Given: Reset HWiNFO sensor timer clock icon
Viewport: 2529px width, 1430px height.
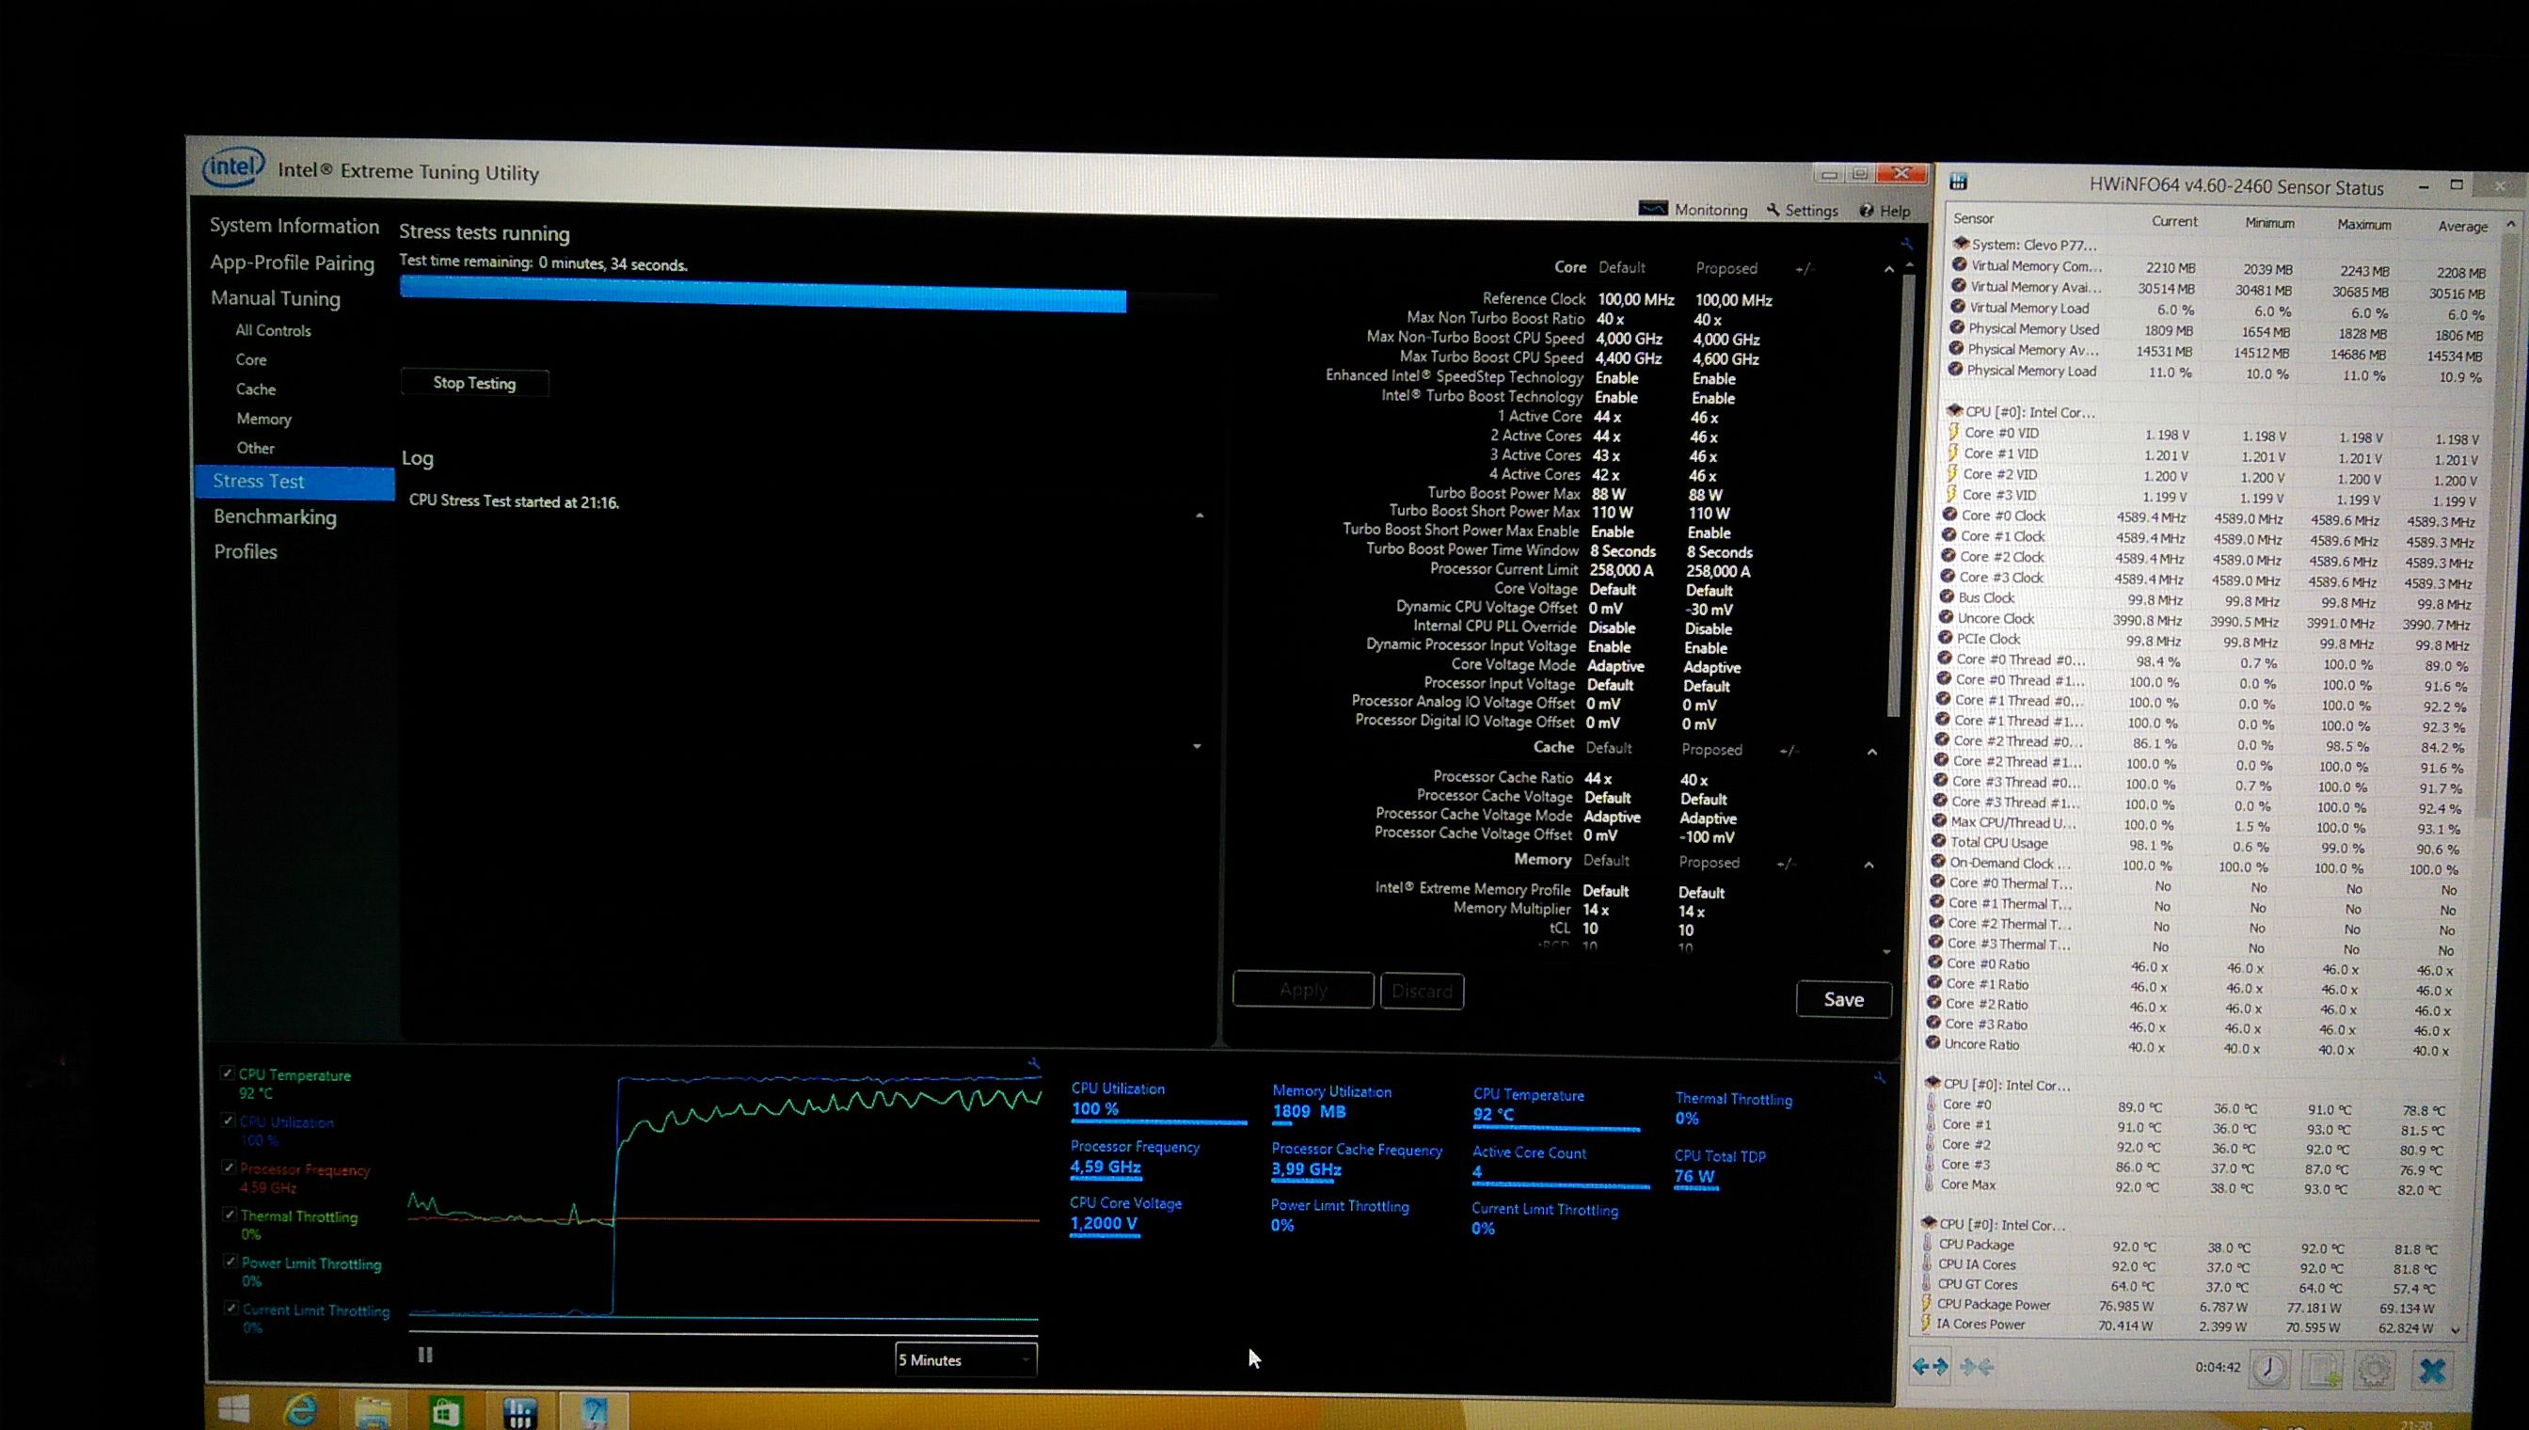Looking at the screenshot, I should (x=2269, y=1369).
